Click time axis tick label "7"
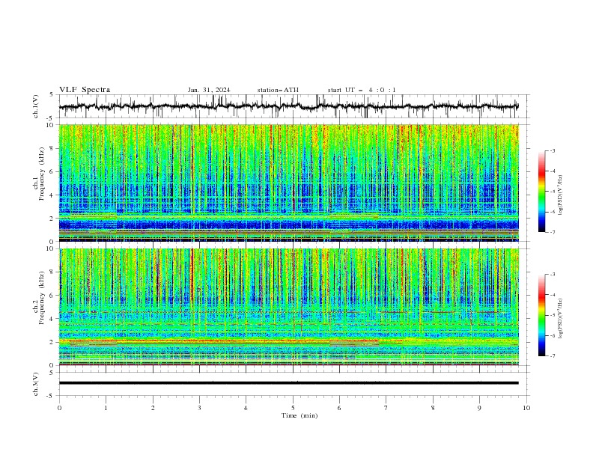 click(386, 408)
